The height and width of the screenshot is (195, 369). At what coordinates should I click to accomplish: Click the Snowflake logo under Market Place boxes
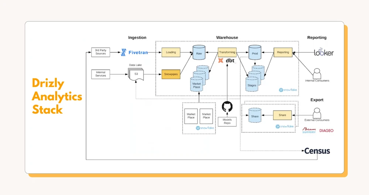[x=205, y=128]
